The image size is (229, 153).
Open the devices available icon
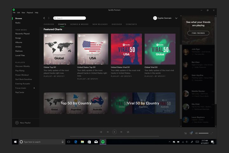pyautogui.click(x=191, y=133)
